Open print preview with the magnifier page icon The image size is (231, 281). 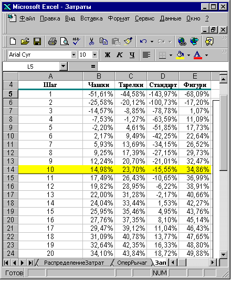(x=64, y=41)
